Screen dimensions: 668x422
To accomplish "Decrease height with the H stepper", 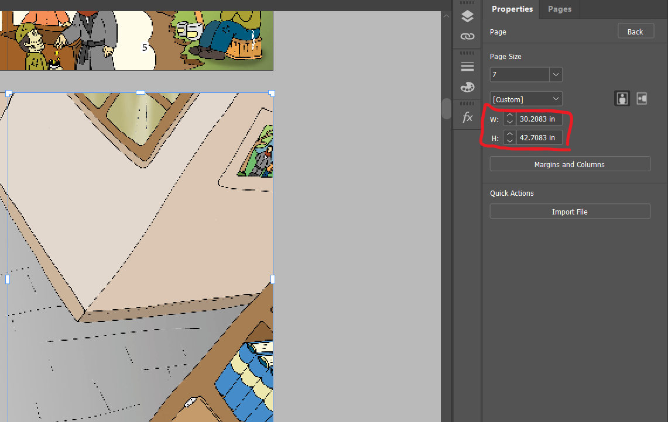I will coord(509,140).
